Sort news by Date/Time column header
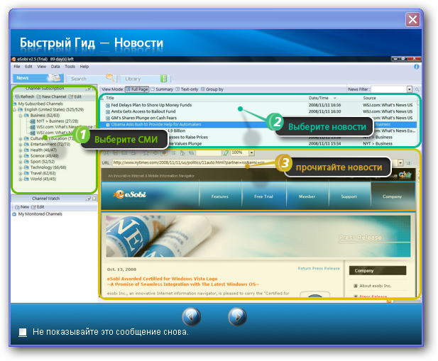 click(x=319, y=98)
